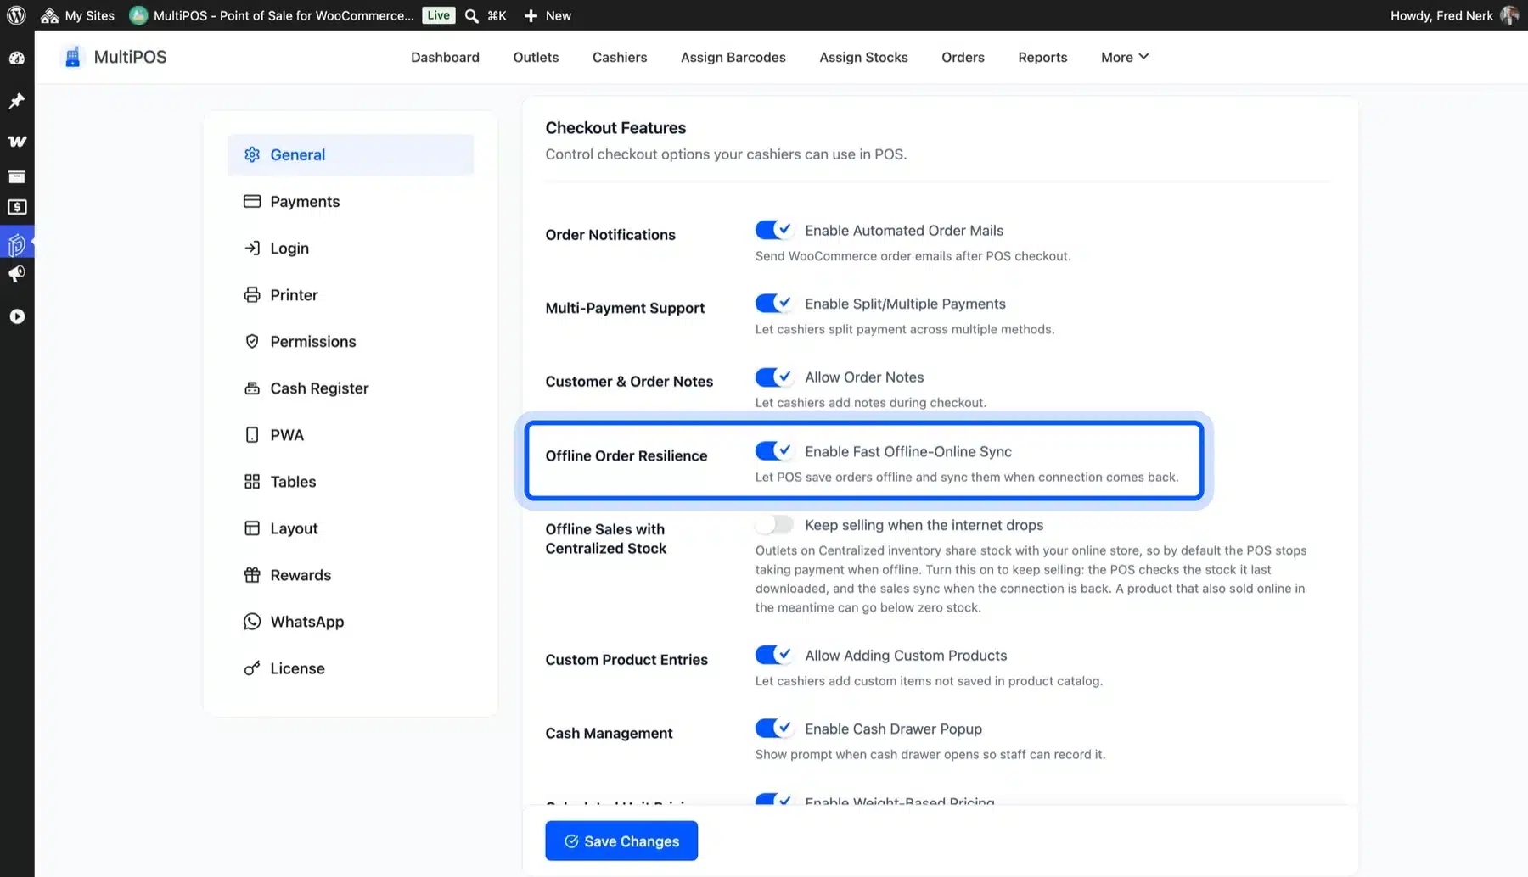
Task: Open the Assign Stocks tab
Action: [863, 57]
